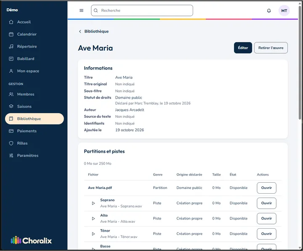Click the Taille column header

click(216, 175)
